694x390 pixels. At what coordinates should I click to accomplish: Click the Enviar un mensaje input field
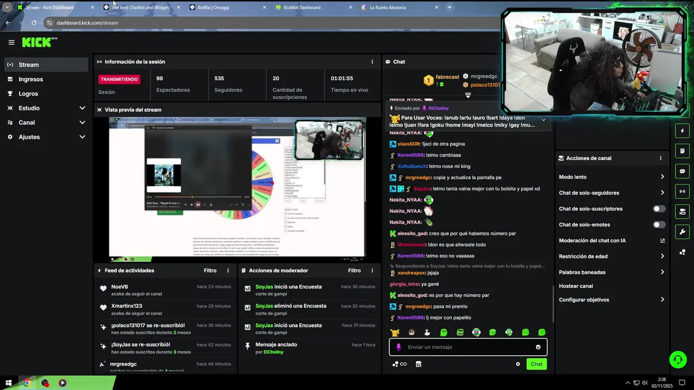point(468,347)
